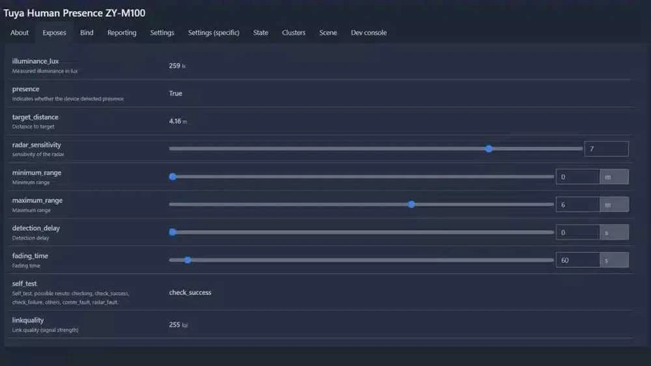Screen dimensions: 651x366
Task: Open the Reporting tab
Action: [122, 33]
